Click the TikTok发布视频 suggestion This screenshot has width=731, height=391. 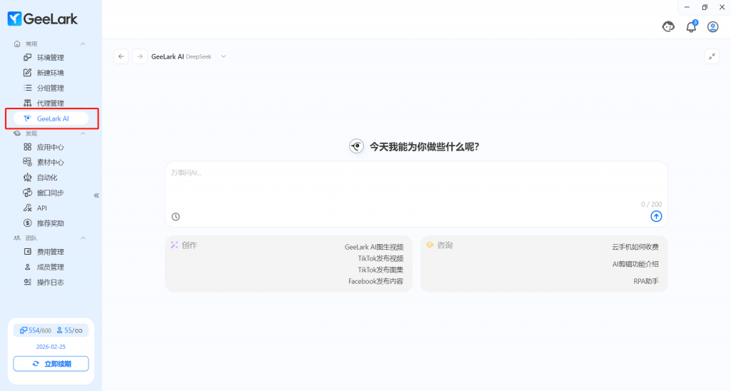pyautogui.click(x=380, y=258)
